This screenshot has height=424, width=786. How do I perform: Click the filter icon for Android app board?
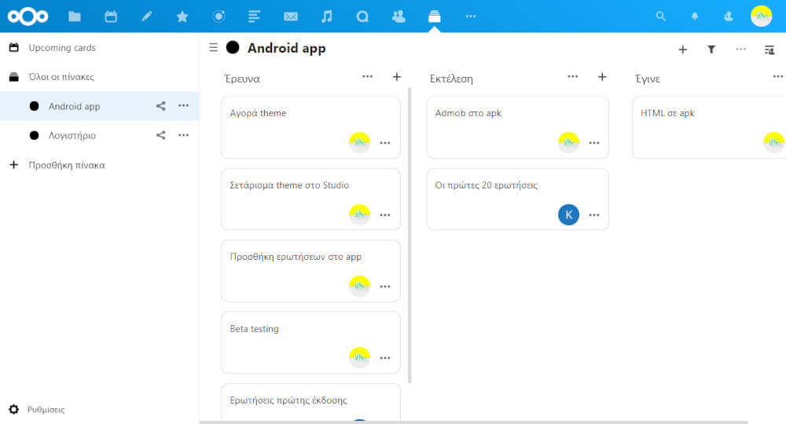[711, 49]
